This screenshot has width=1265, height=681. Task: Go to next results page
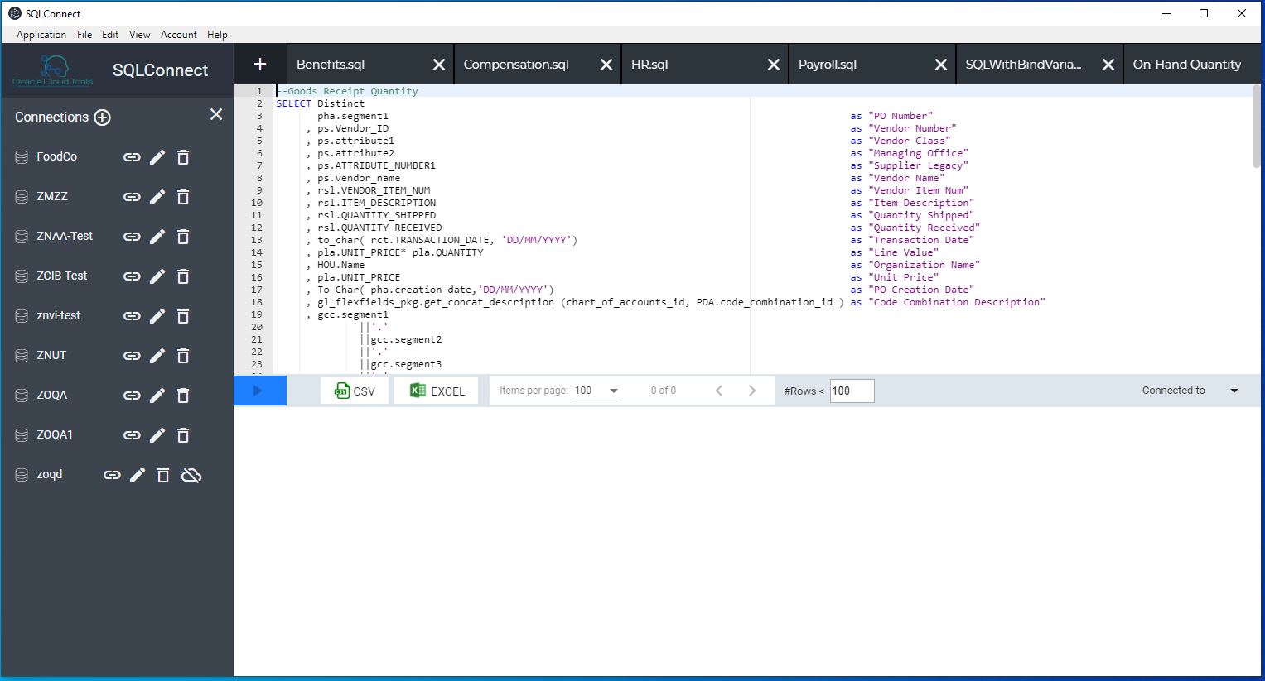[x=752, y=391]
